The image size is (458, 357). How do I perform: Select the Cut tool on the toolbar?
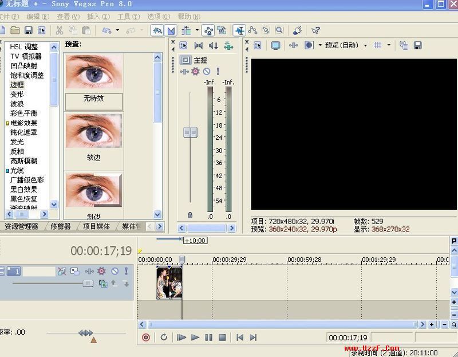(61, 30)
